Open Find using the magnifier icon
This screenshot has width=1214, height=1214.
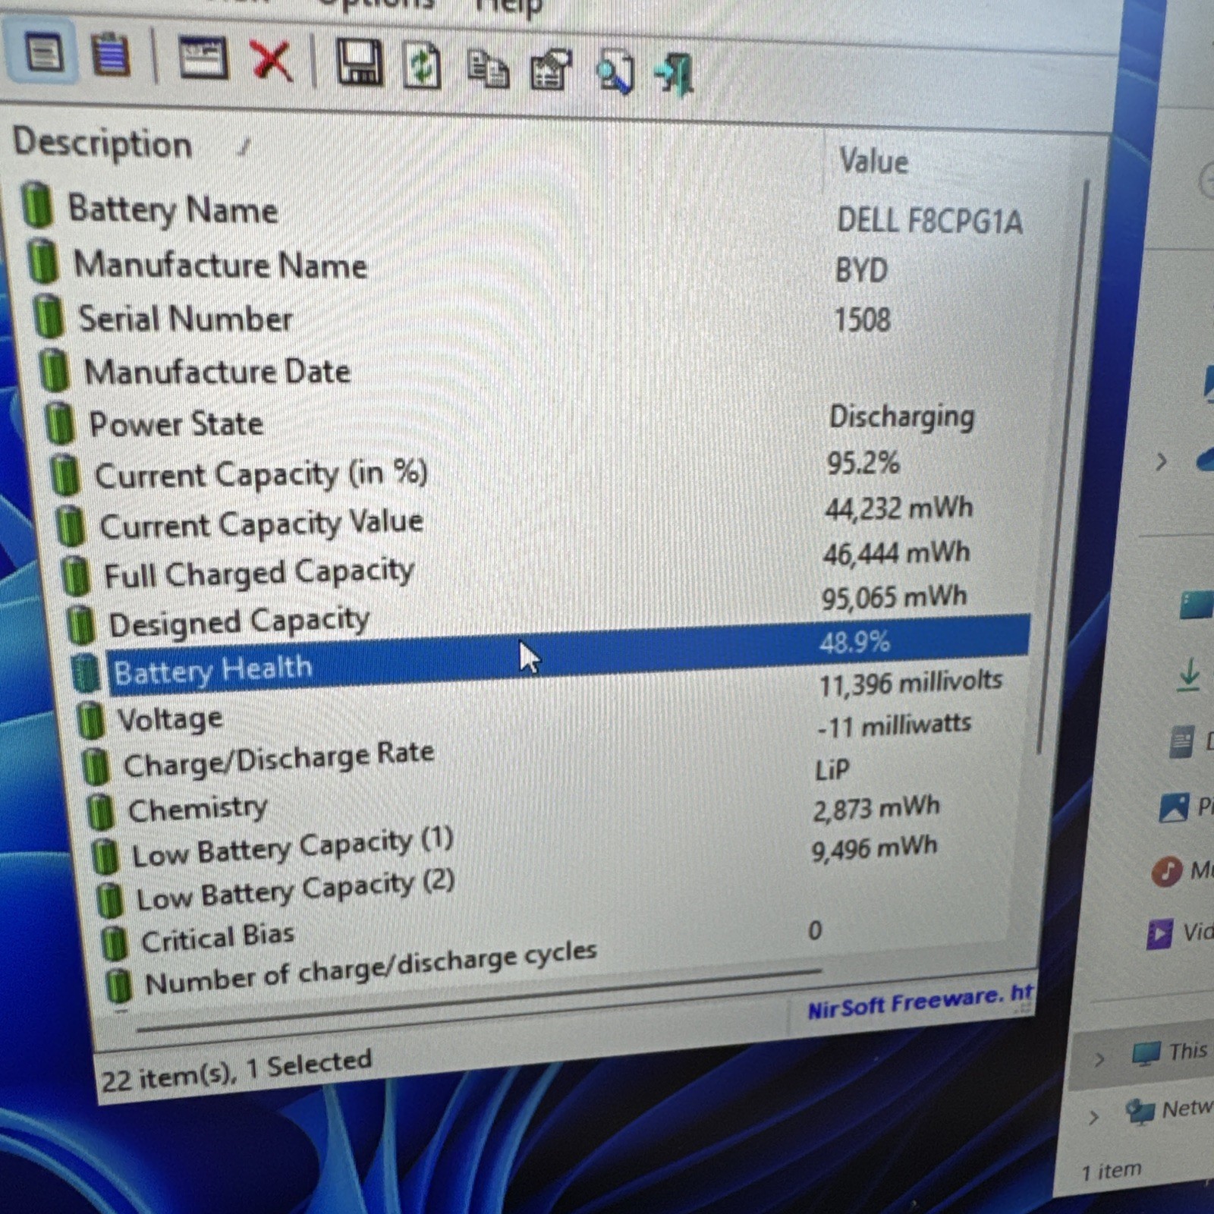(x=615, y=72)
